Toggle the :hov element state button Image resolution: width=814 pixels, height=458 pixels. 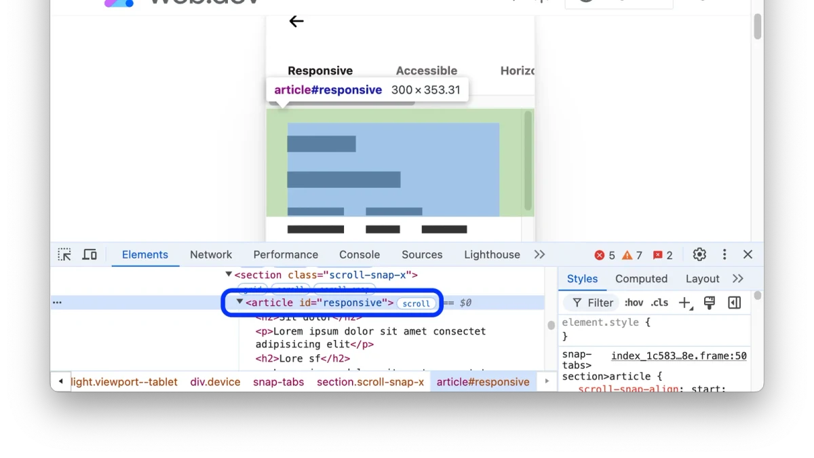coord(634,303)
